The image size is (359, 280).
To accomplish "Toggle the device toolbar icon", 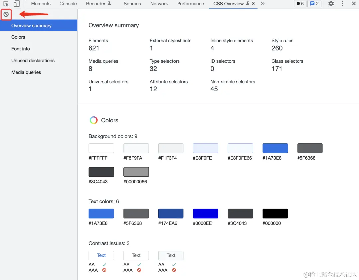I will point(17,4).
